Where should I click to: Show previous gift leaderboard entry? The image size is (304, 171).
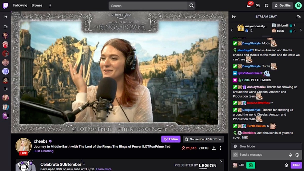click(x=232, y=30)
